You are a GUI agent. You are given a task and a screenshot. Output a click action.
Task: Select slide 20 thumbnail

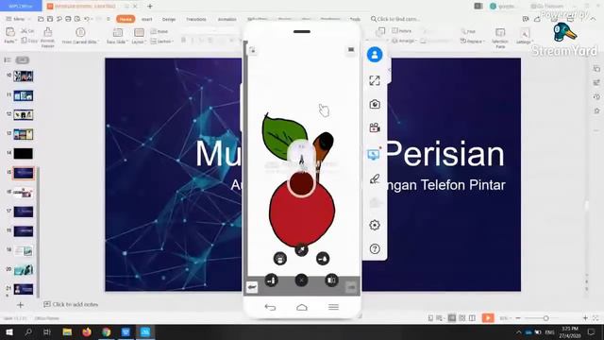point(23,269)
